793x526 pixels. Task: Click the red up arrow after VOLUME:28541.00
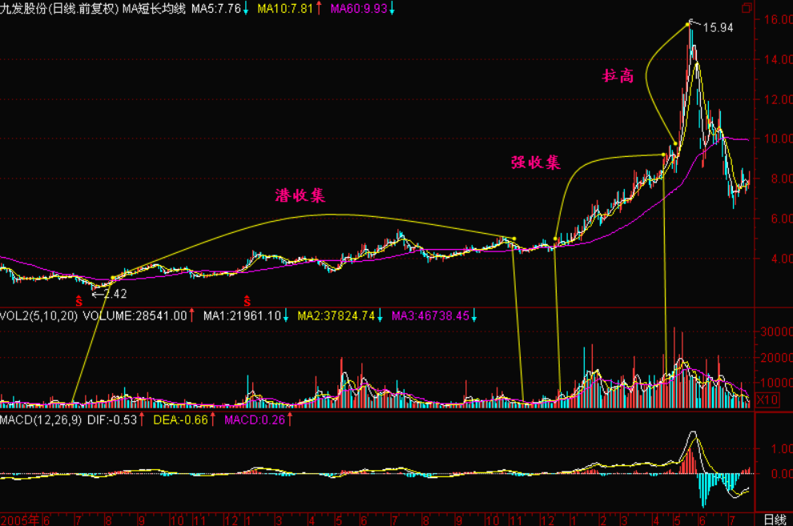click(192, 316)
